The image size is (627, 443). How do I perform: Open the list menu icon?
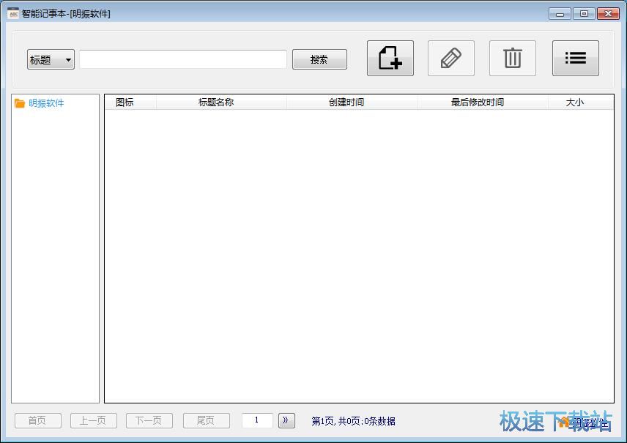[576, 59]
